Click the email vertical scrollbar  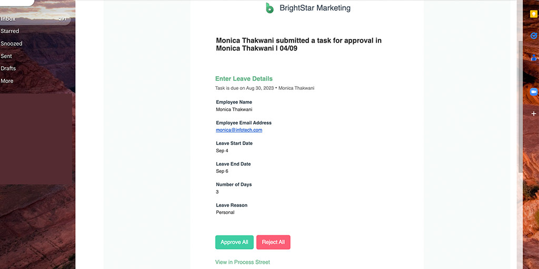click(x=520, y=106)
